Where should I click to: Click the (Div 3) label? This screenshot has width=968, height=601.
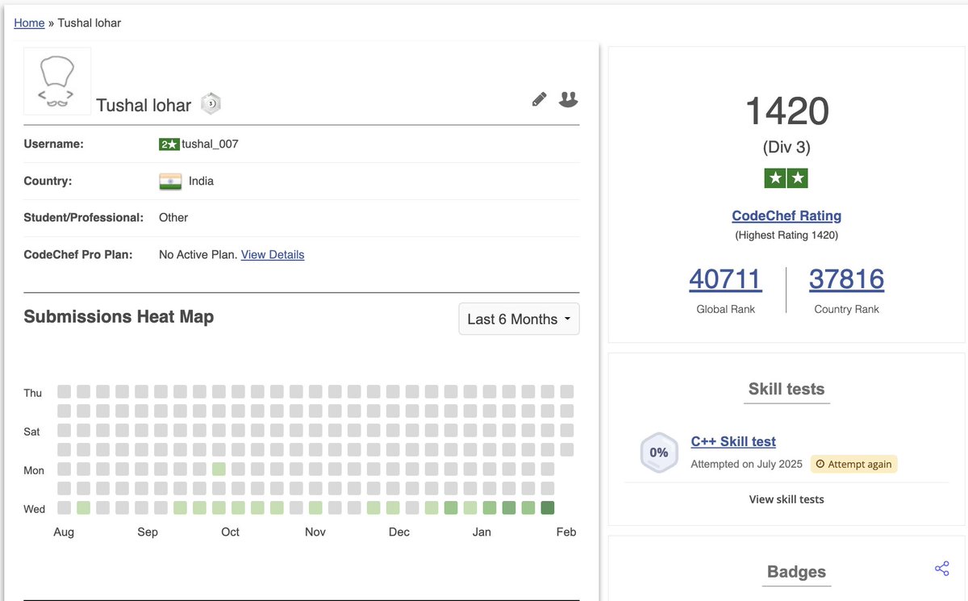point(786,148)
